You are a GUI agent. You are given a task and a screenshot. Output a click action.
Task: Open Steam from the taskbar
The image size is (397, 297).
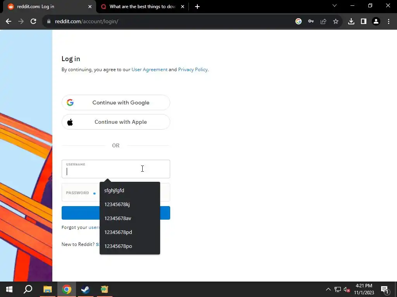pyautogui.click(x=85, y=289)
